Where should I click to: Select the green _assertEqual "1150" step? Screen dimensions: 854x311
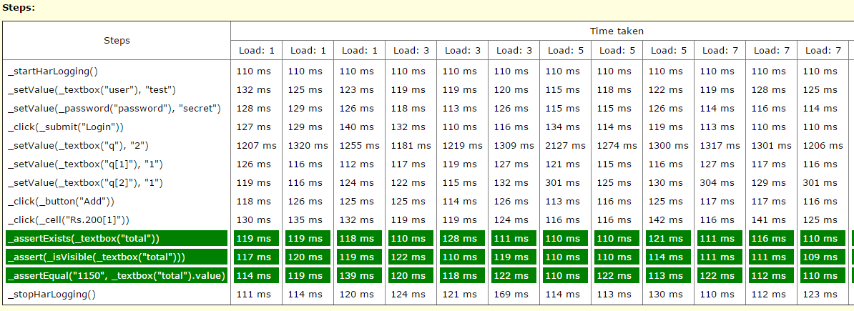117,276
